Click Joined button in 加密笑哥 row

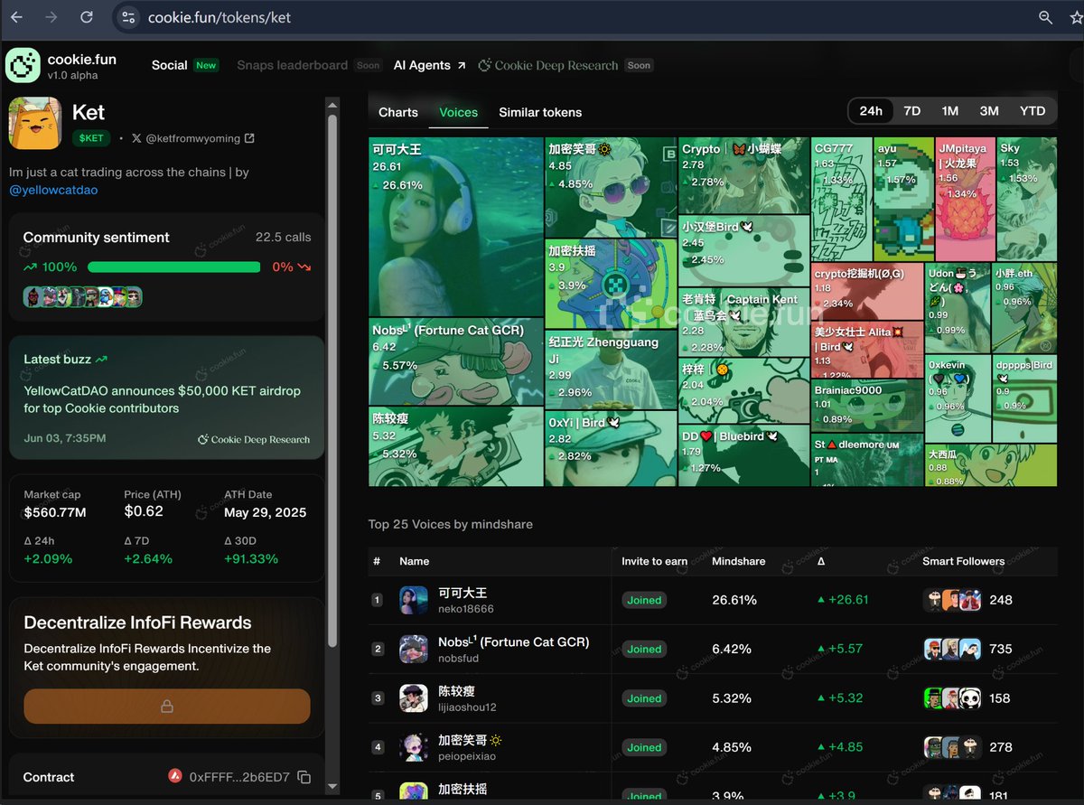(x=644, y=747)
